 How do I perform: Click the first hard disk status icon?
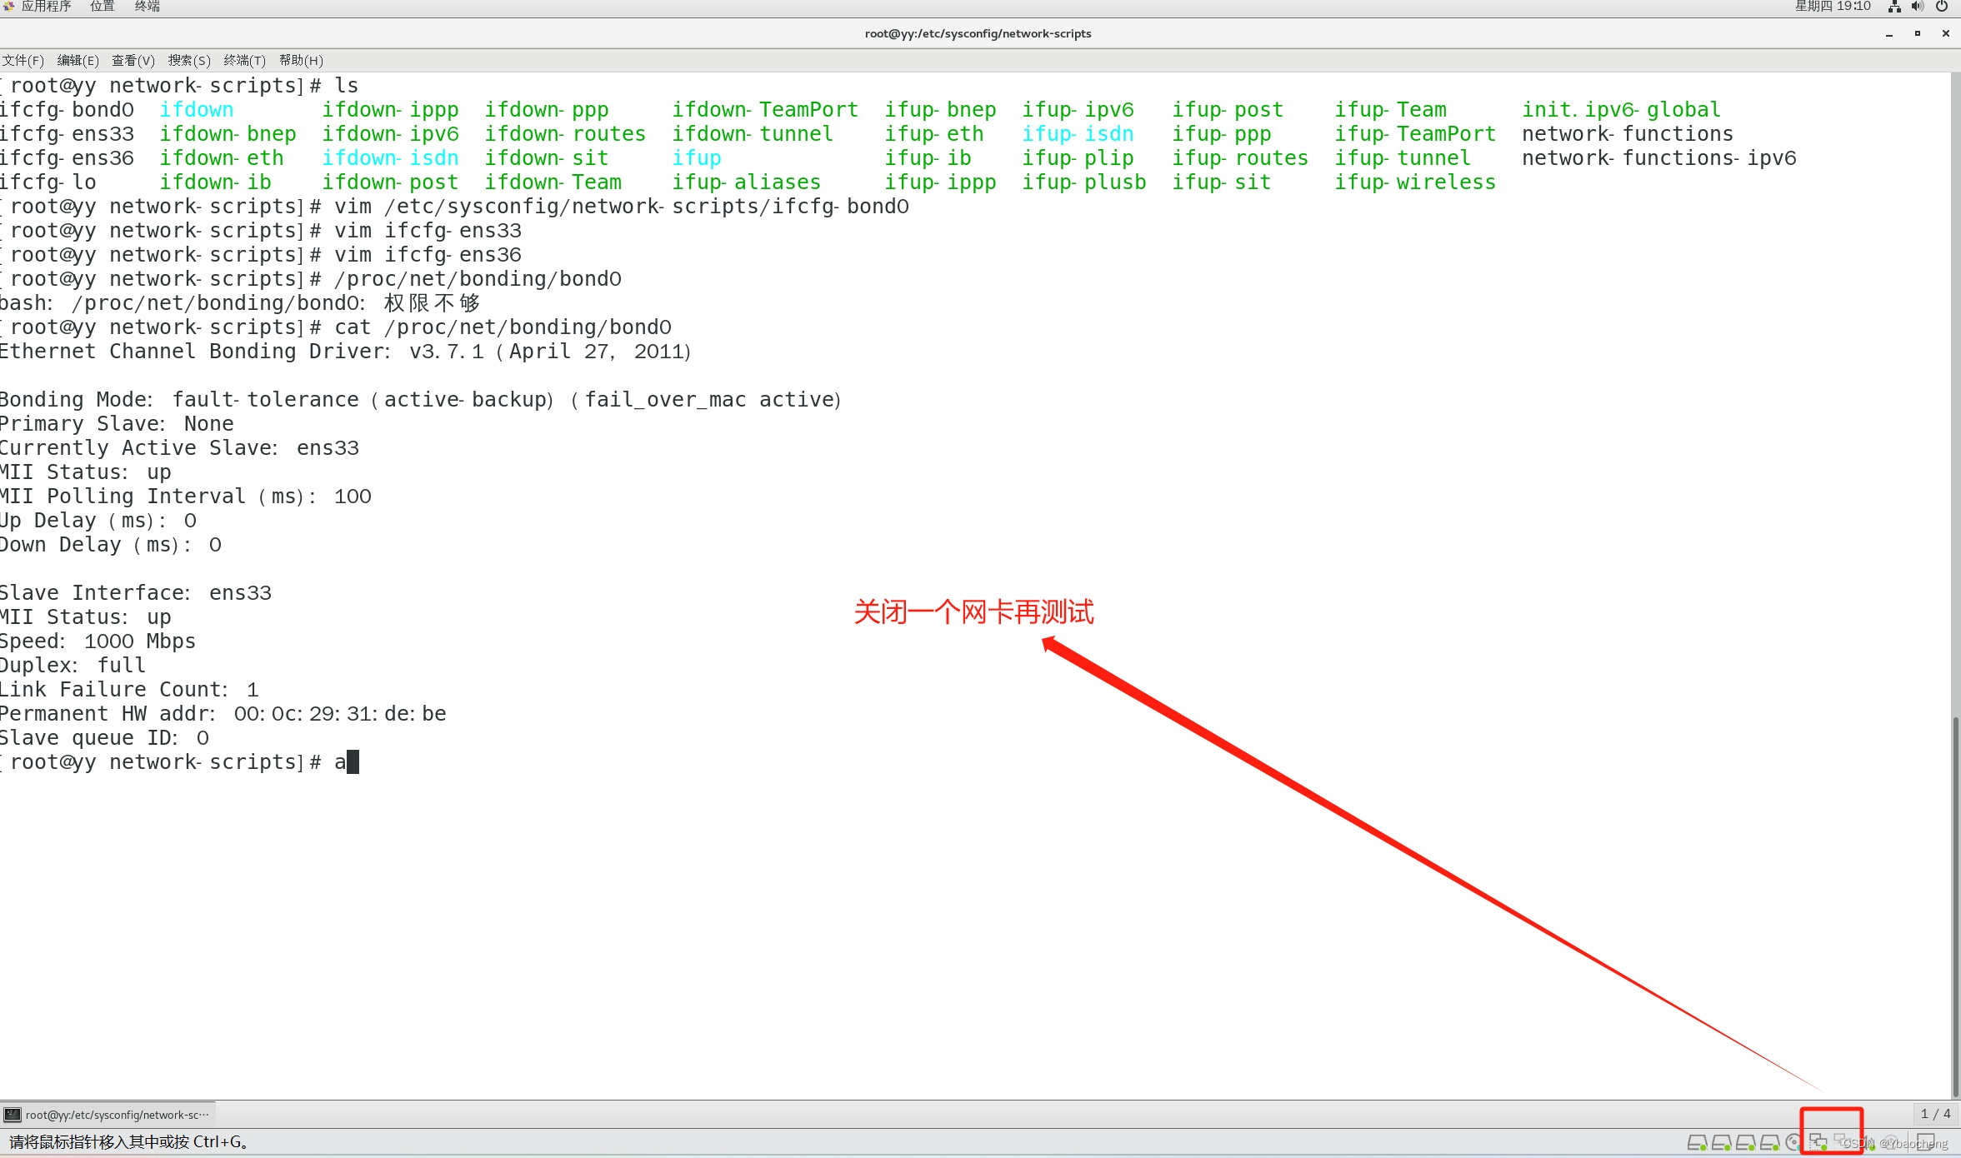[x=1696, y=1142]
